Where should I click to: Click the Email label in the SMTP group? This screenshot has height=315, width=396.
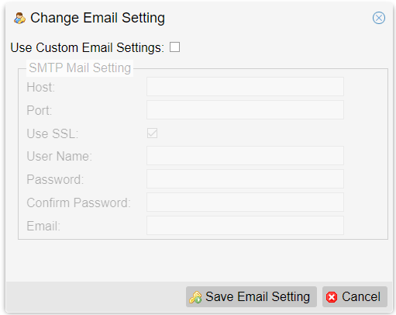click(43, 226)
